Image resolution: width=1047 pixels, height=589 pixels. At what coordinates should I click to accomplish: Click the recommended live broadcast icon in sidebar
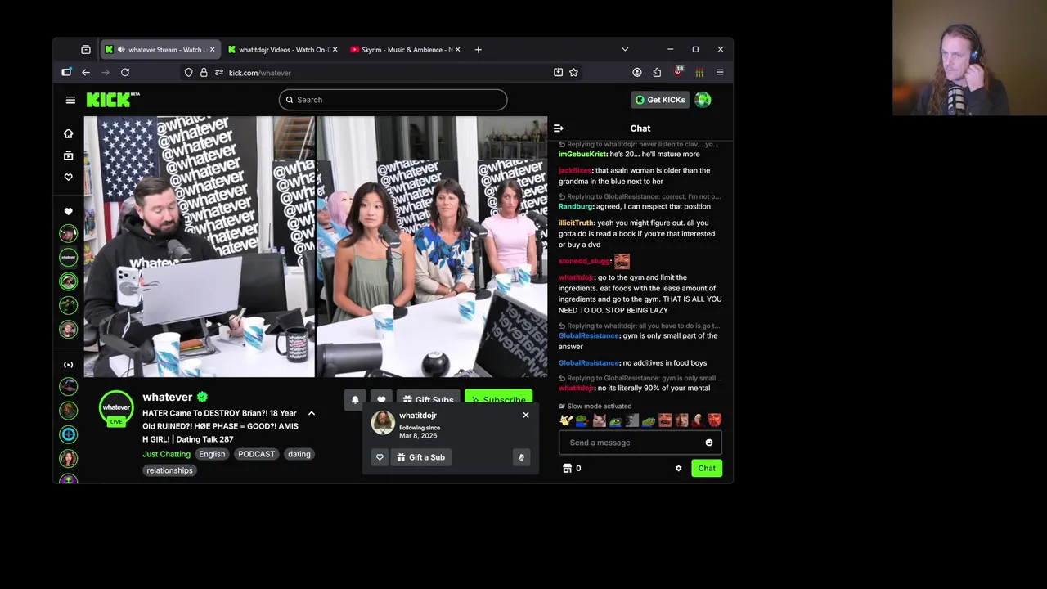point(69,364)
